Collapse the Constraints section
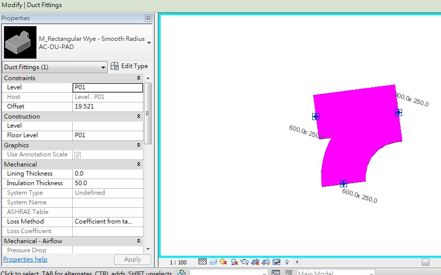 pyautogui.click(x=138, y=78)
